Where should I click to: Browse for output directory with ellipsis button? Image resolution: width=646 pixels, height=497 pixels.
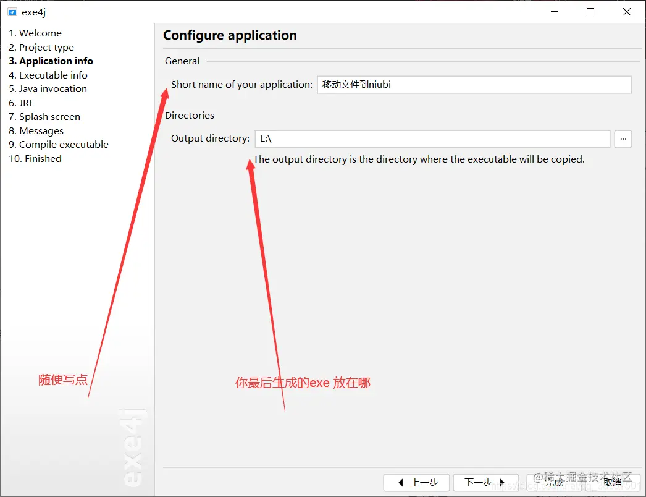(x=623, y=139)
